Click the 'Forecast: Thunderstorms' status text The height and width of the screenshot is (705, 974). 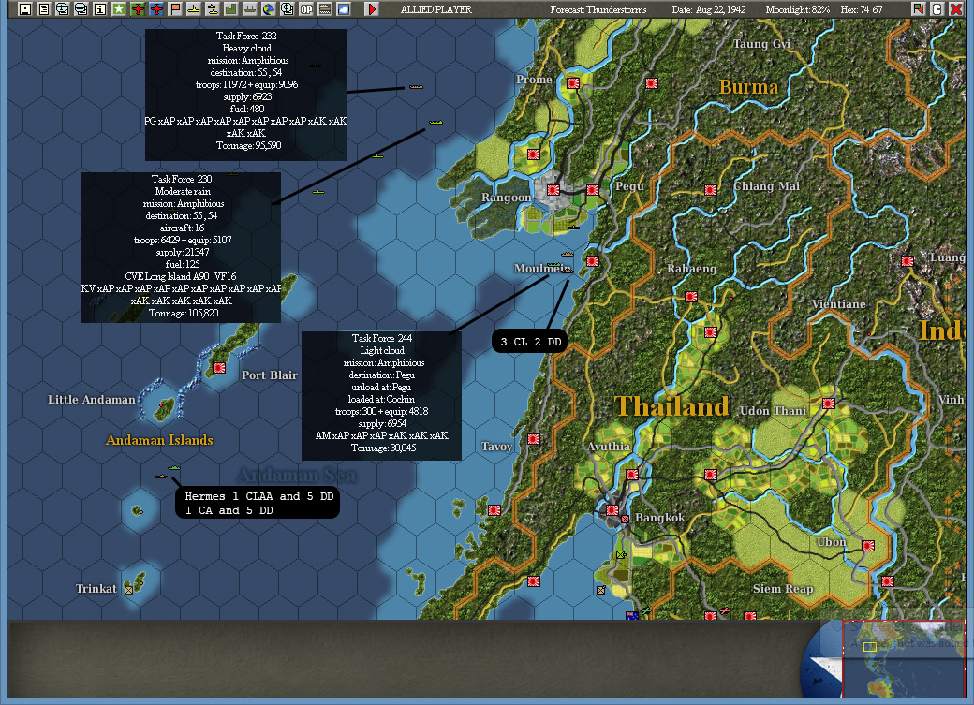click(x=598, y=9)
